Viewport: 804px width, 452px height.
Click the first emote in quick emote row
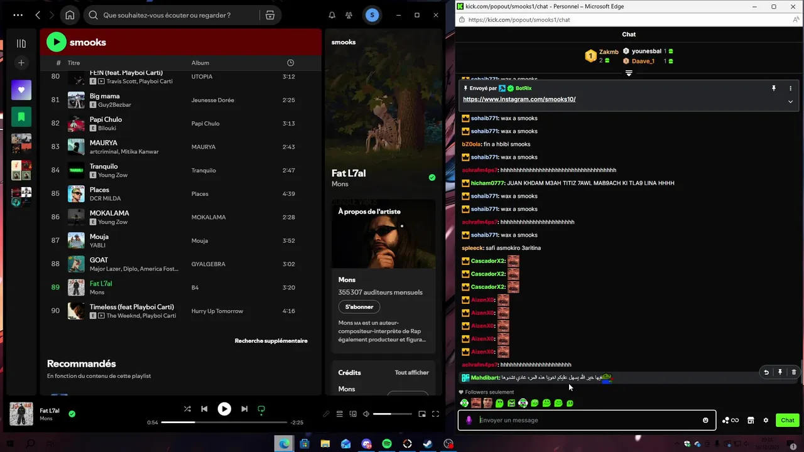464,403
